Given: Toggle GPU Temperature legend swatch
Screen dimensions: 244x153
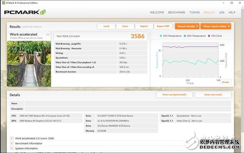Looking at the screenshot, I should (x=185, y=36).
